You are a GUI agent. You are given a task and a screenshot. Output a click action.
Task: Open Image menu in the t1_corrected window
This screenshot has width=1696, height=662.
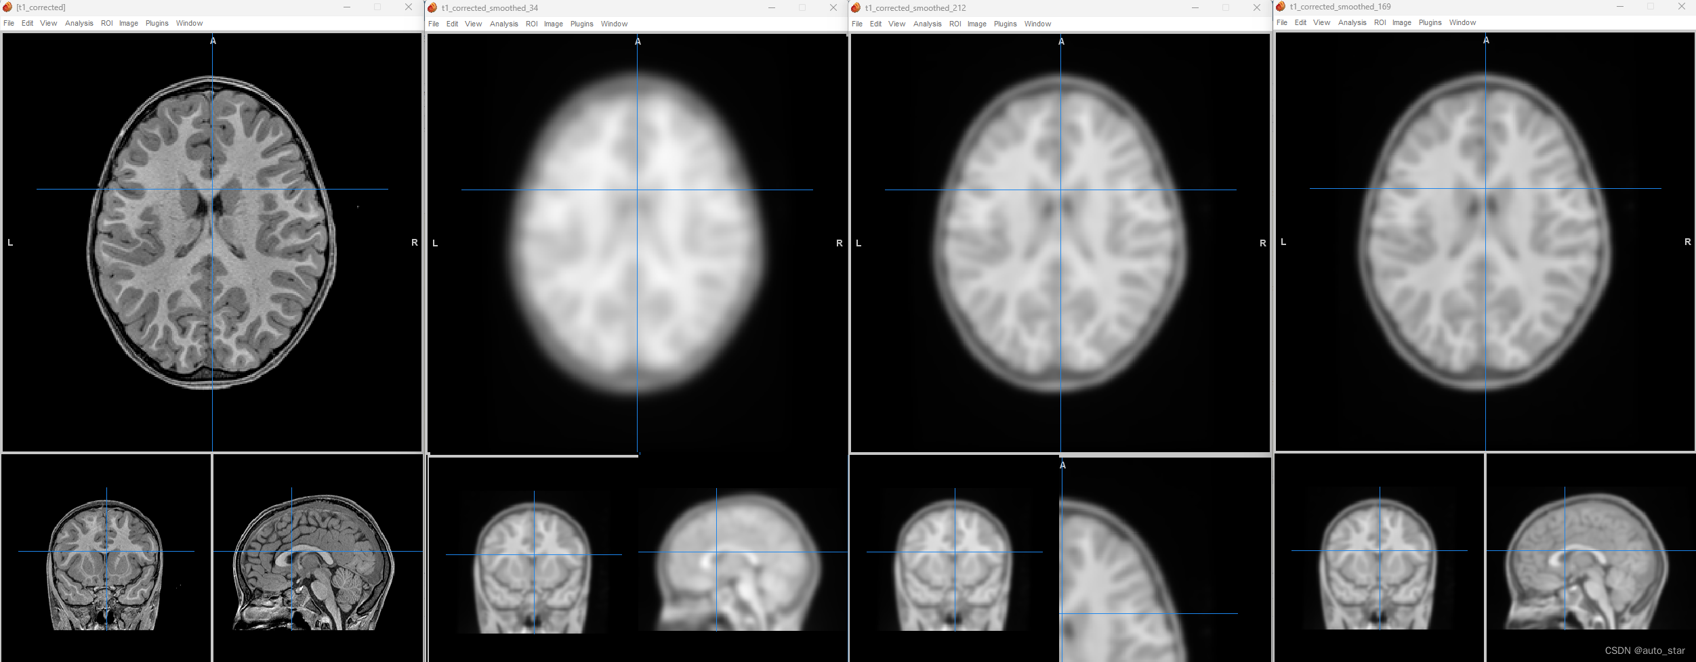129,23
